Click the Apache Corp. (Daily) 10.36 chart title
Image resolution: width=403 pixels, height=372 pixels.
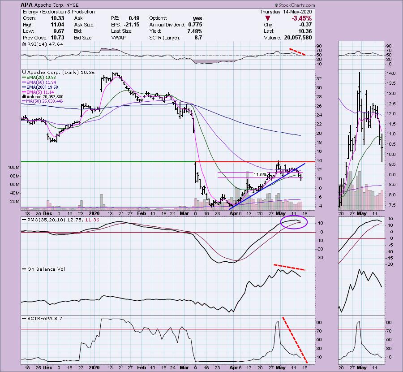pyautogui.click(x=61, y=72)
